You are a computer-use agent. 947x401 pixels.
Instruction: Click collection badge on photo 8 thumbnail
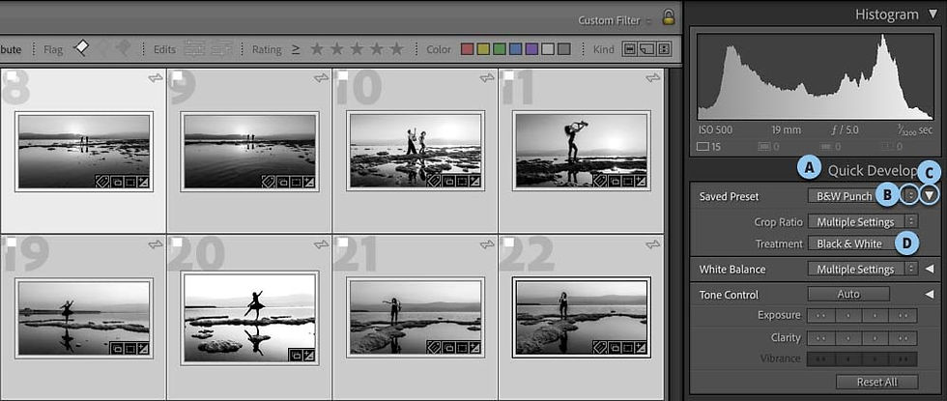[x=115, y=182]
